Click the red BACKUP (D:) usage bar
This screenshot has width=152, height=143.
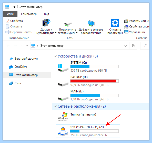pos(94,81)
